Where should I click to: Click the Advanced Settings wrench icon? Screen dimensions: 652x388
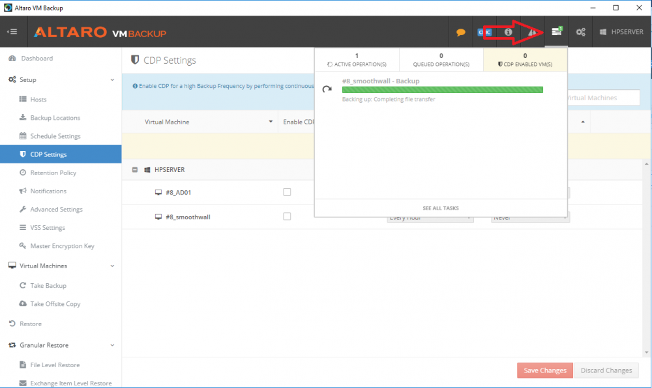pos(23,209)
